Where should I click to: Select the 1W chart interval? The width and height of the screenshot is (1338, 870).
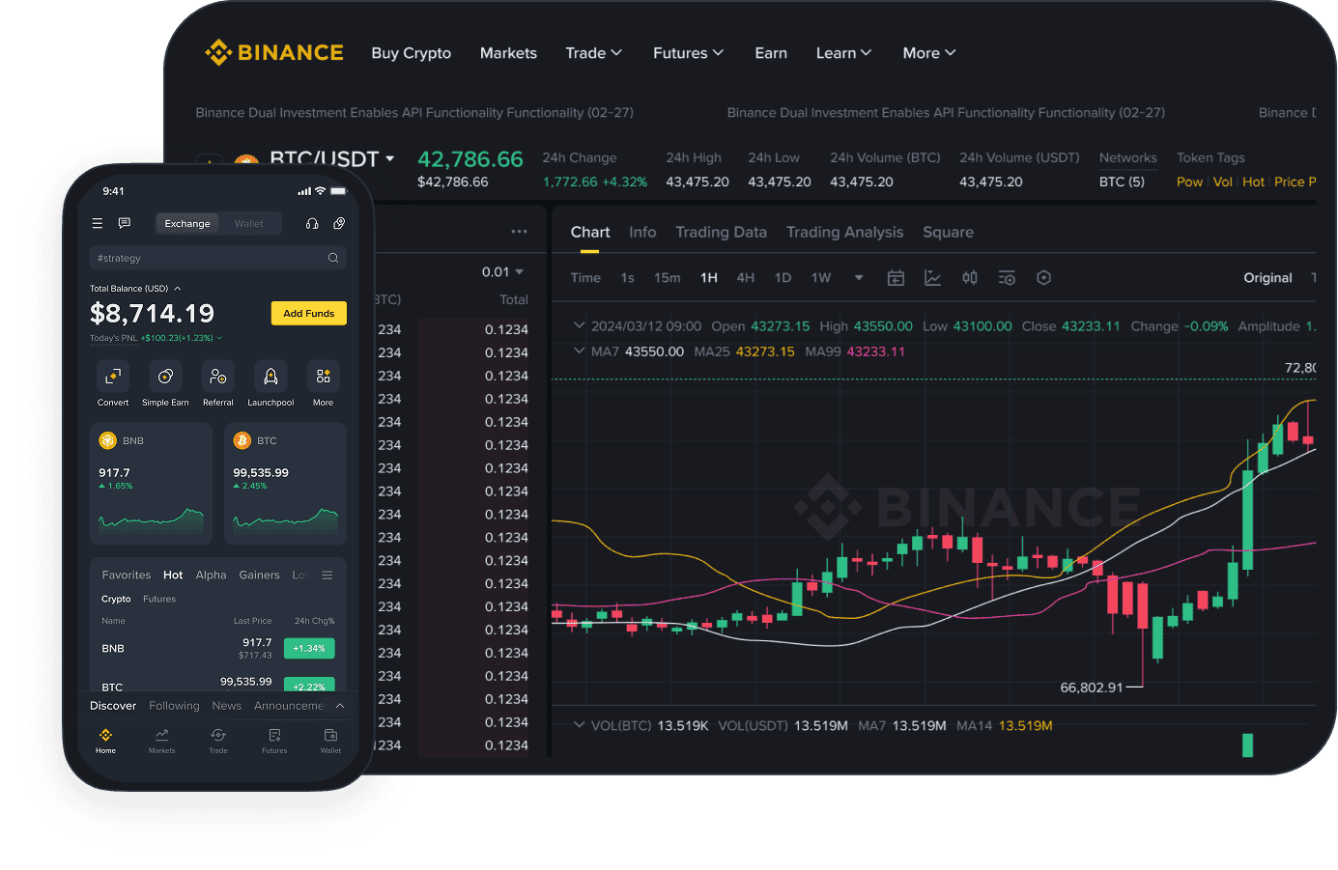821,278
